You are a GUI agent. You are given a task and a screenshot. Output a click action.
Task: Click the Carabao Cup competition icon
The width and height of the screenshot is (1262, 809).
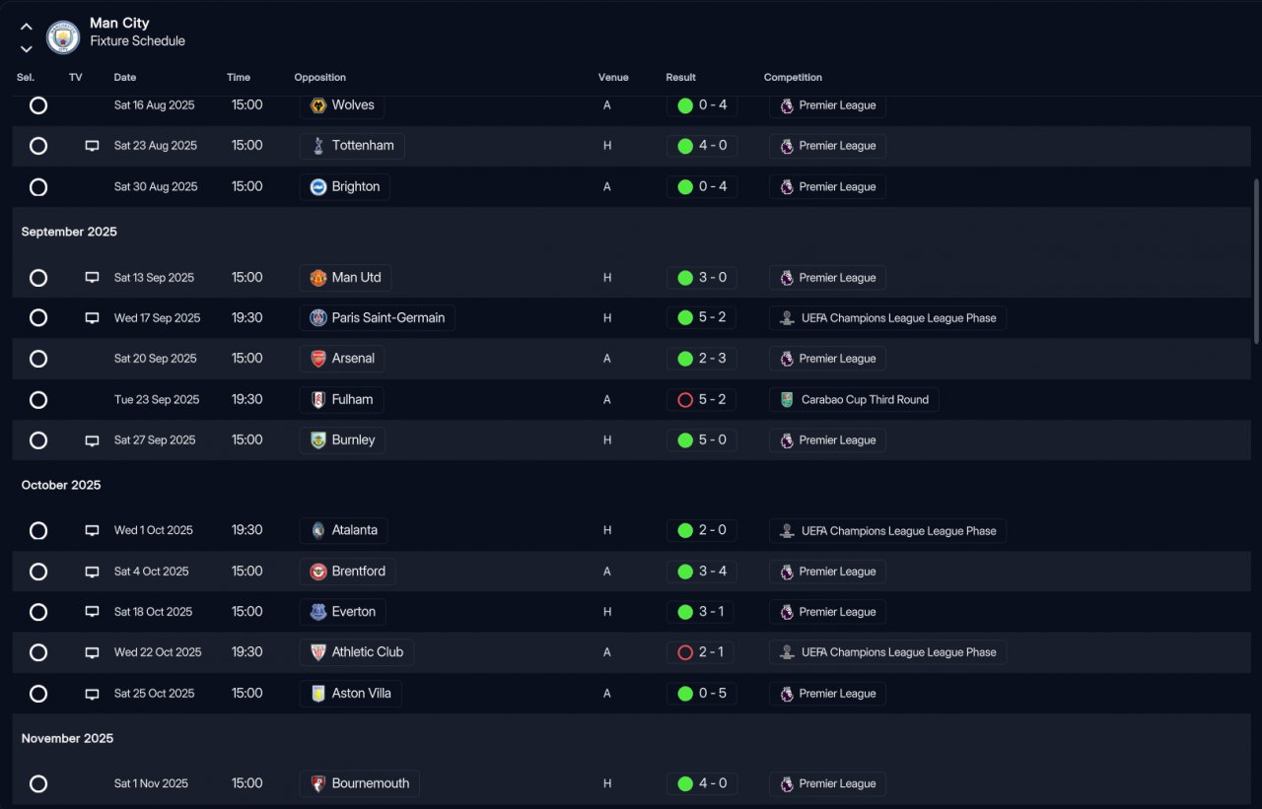pos(787,400)
